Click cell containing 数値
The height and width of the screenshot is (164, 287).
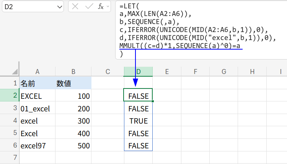[x=73, y=83]
